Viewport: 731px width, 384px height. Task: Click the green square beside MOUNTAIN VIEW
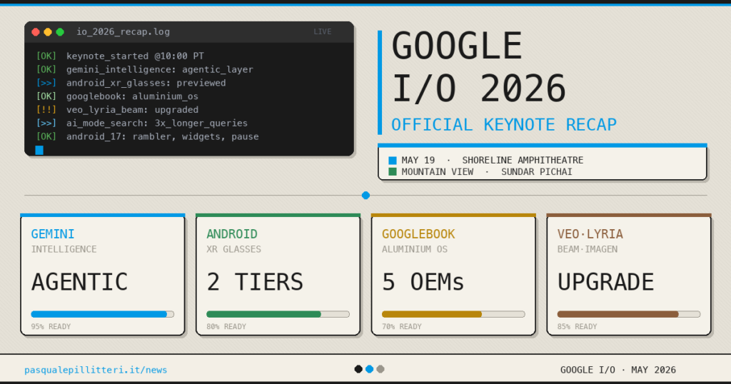(x=393, y=171)
